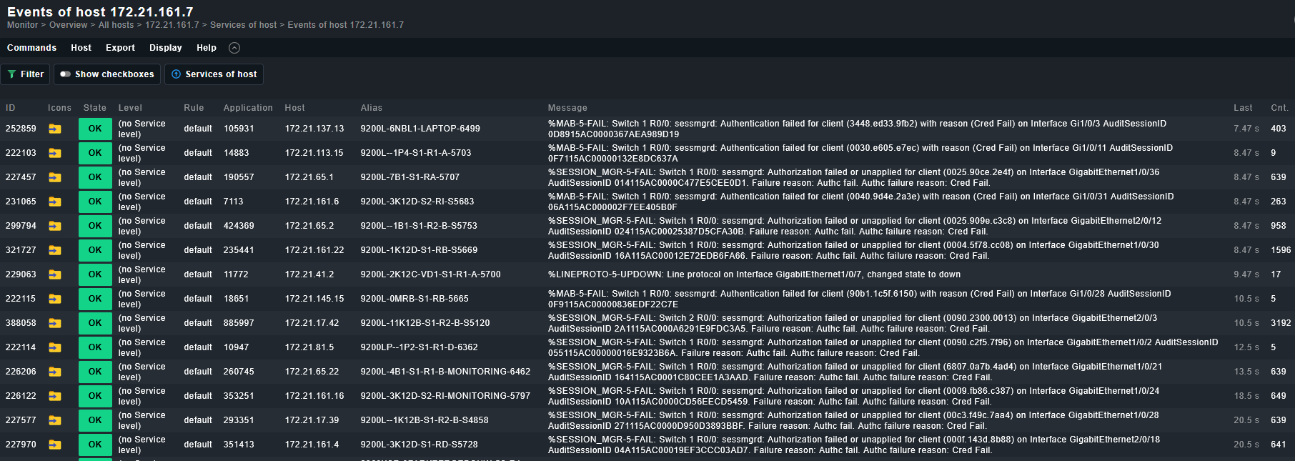Click the event icon in row 227970
Image resolution: width=1295 pixels, height=461 pixels.
(55, 445)
